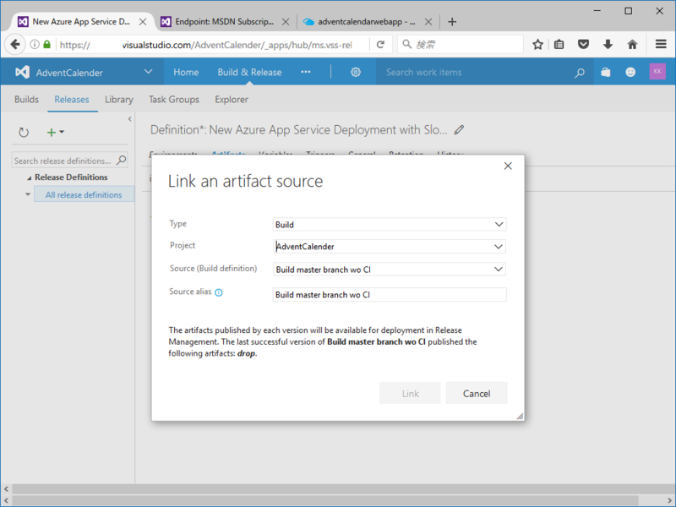Go to the Builds tab
The image size is (676, 507).
tap(26, 99)
